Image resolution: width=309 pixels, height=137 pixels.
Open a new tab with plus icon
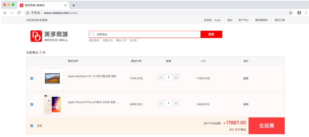[x=74, y=5]
